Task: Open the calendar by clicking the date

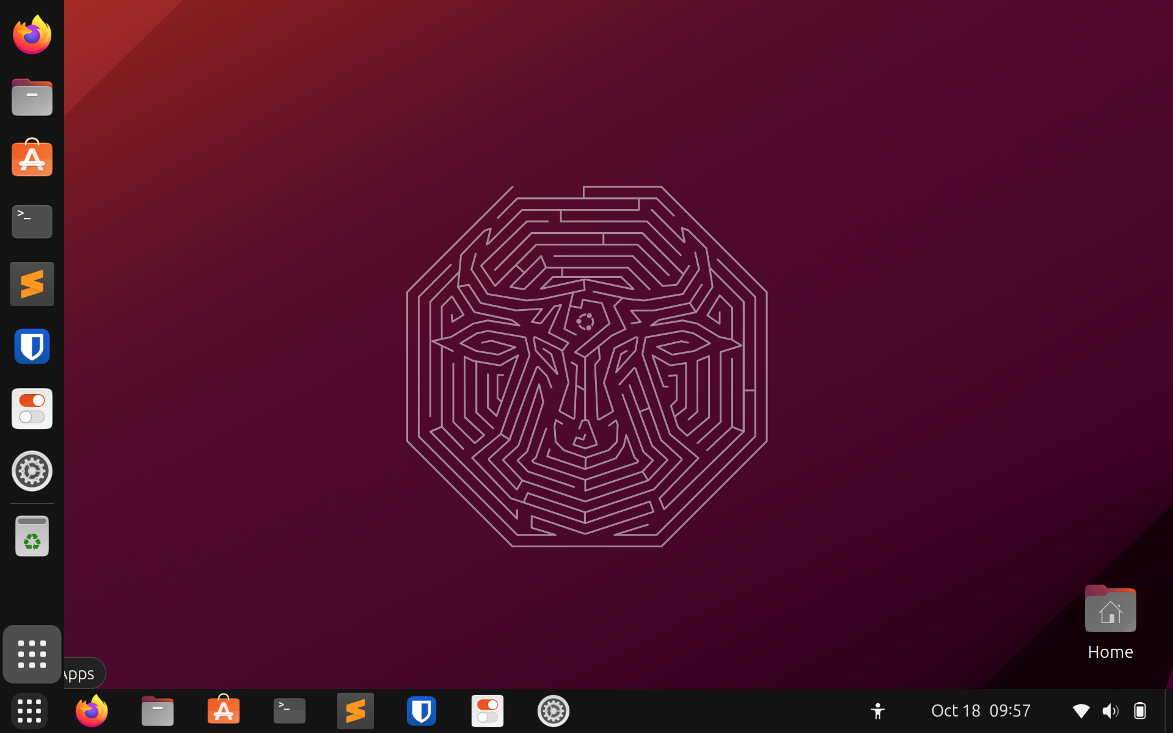Action: [x=979, y=710]
